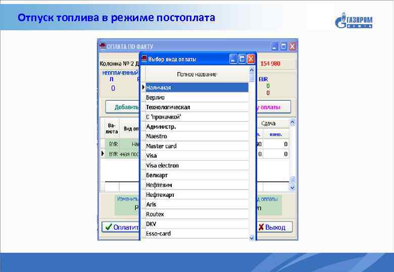394x272 pixels.
Task: Minimize the Выбор вида оплаты dialog
Action: (x=233, y=59)
